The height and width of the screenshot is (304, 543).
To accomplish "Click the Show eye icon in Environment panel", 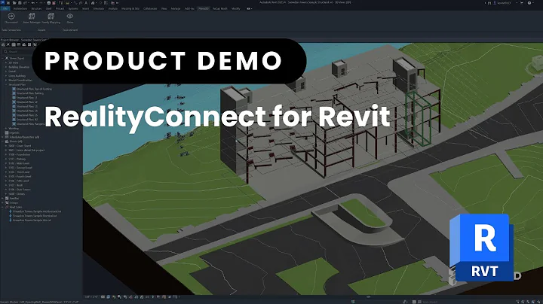I will [70, 16].
